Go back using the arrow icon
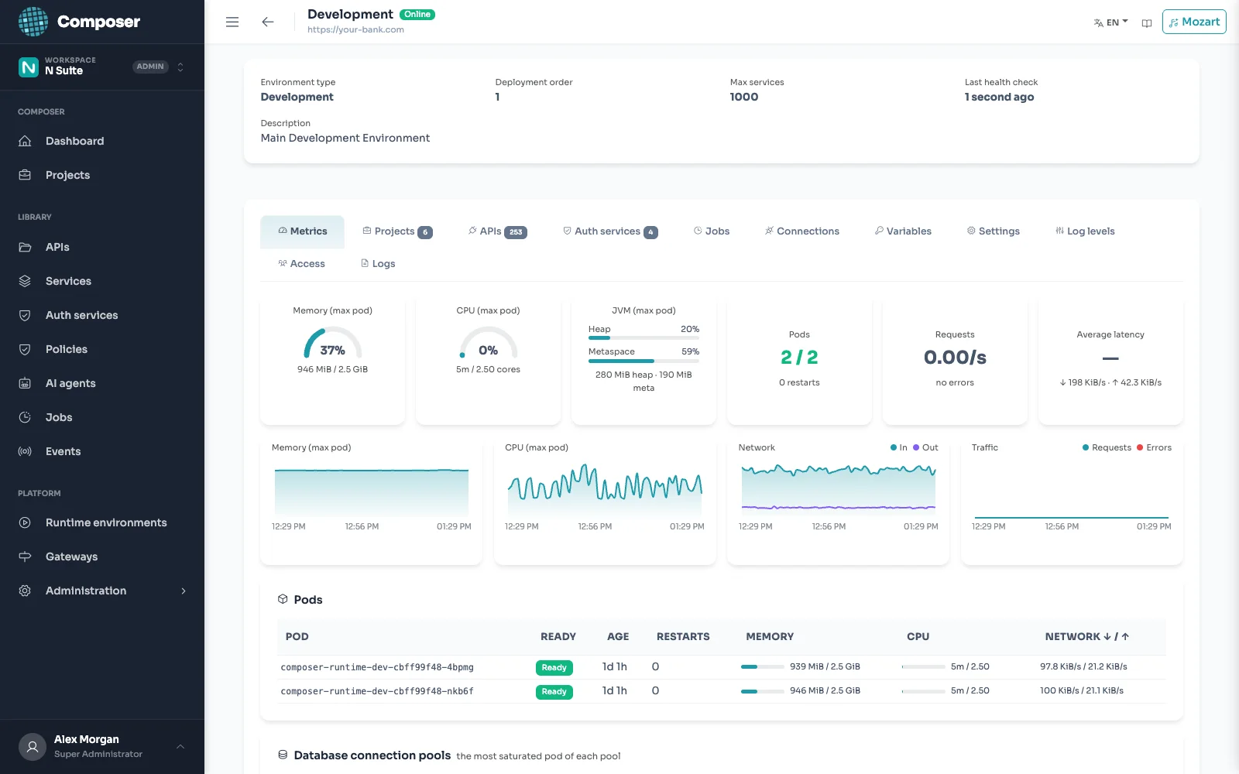 click(268, 22)
